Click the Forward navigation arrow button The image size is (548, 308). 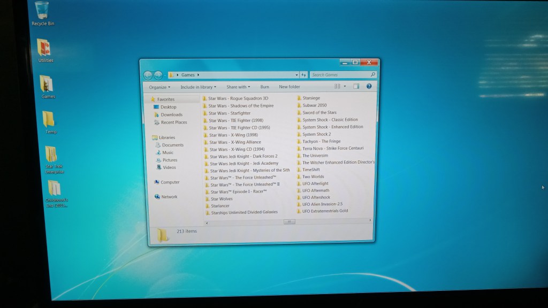click(158, 75)
